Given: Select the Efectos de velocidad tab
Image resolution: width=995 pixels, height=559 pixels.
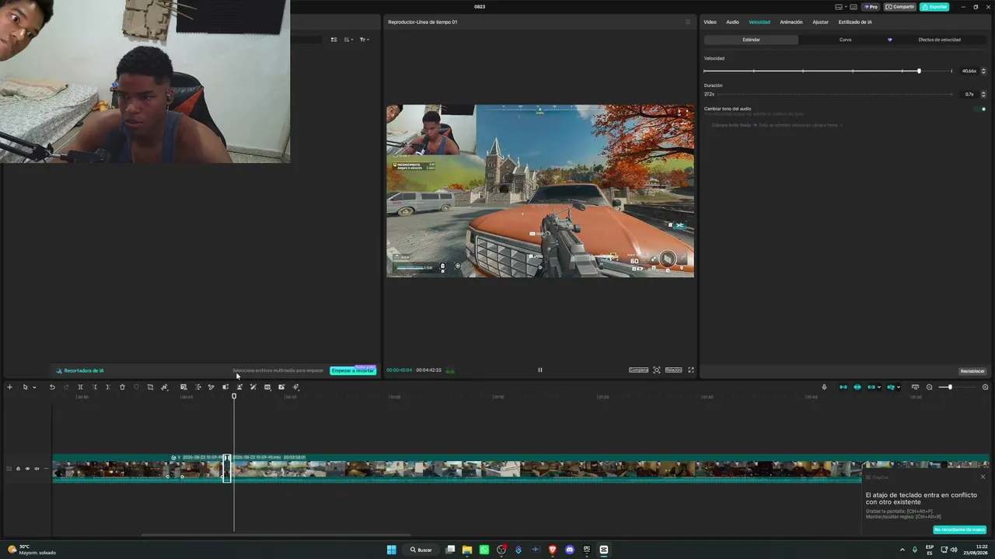Looking at the screenshot, I should 939,40.
